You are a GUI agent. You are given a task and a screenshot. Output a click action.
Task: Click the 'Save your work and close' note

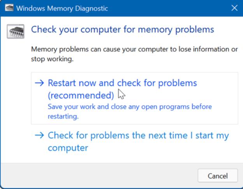(x=130, y=106)
